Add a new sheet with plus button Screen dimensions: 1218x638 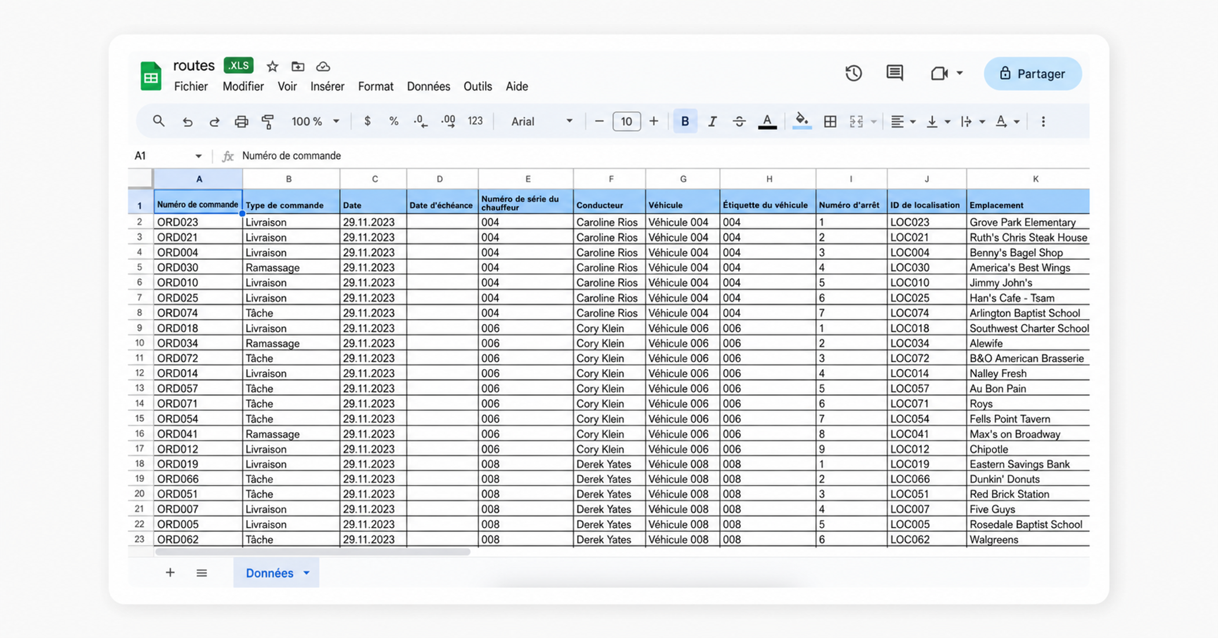pyautogui.click(x=170, y=573)
